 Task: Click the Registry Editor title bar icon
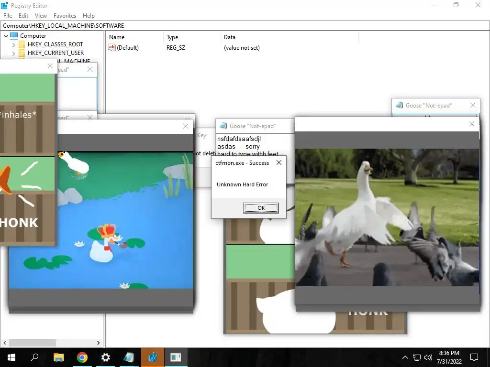(x=4, y=5)
